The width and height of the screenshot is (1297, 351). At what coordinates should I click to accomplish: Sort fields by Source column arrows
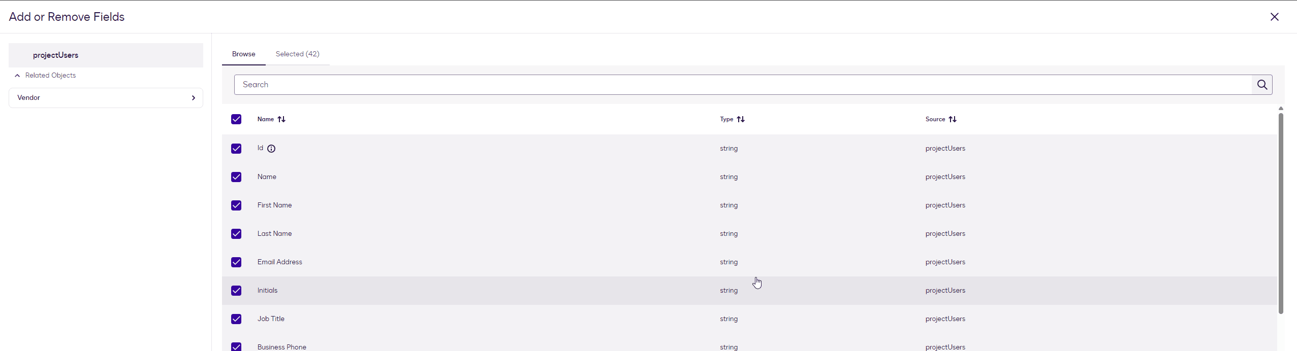click(x=953, y=119)
